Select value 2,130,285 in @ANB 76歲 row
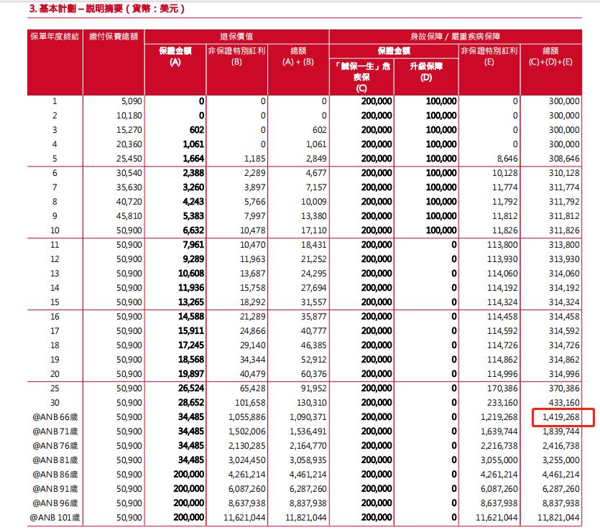The width and height of the screenshot is (600, 532). (246, 446)
